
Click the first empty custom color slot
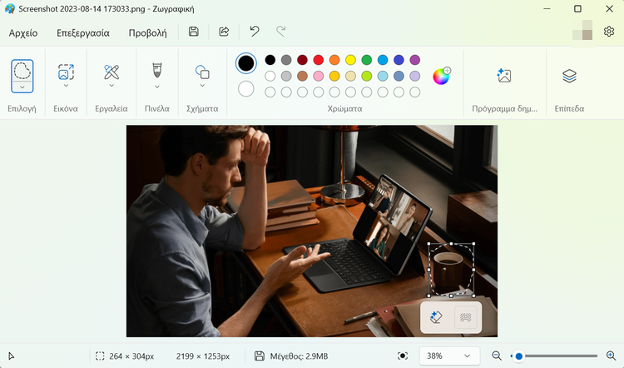270,92
